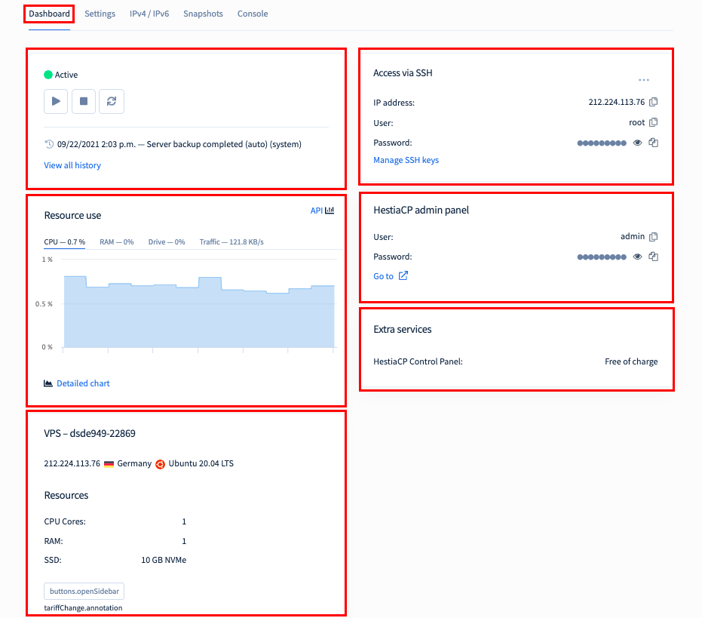Viewport: 702px width, 618px height.
Task: Switch to the Settings tab
Action: coord(100,14)
